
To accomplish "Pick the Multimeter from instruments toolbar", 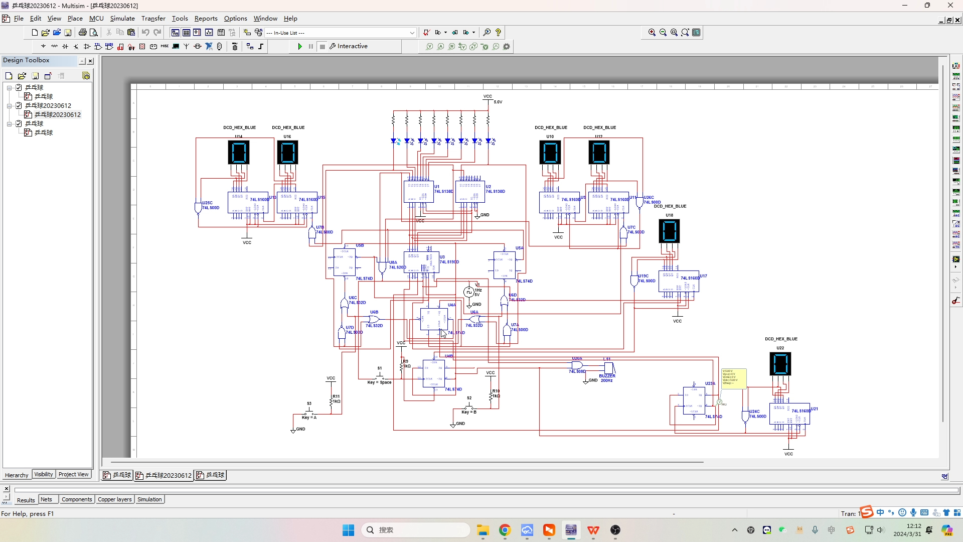I will click(x=956, y=66).
